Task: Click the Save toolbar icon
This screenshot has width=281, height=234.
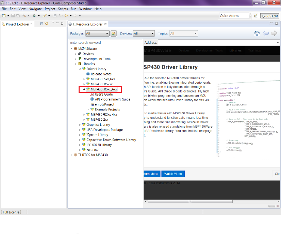Action: tap(13, 16)
